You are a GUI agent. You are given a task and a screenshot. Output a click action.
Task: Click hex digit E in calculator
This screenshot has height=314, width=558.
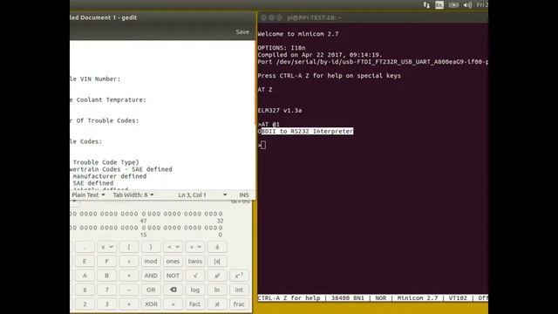(85, 262)
